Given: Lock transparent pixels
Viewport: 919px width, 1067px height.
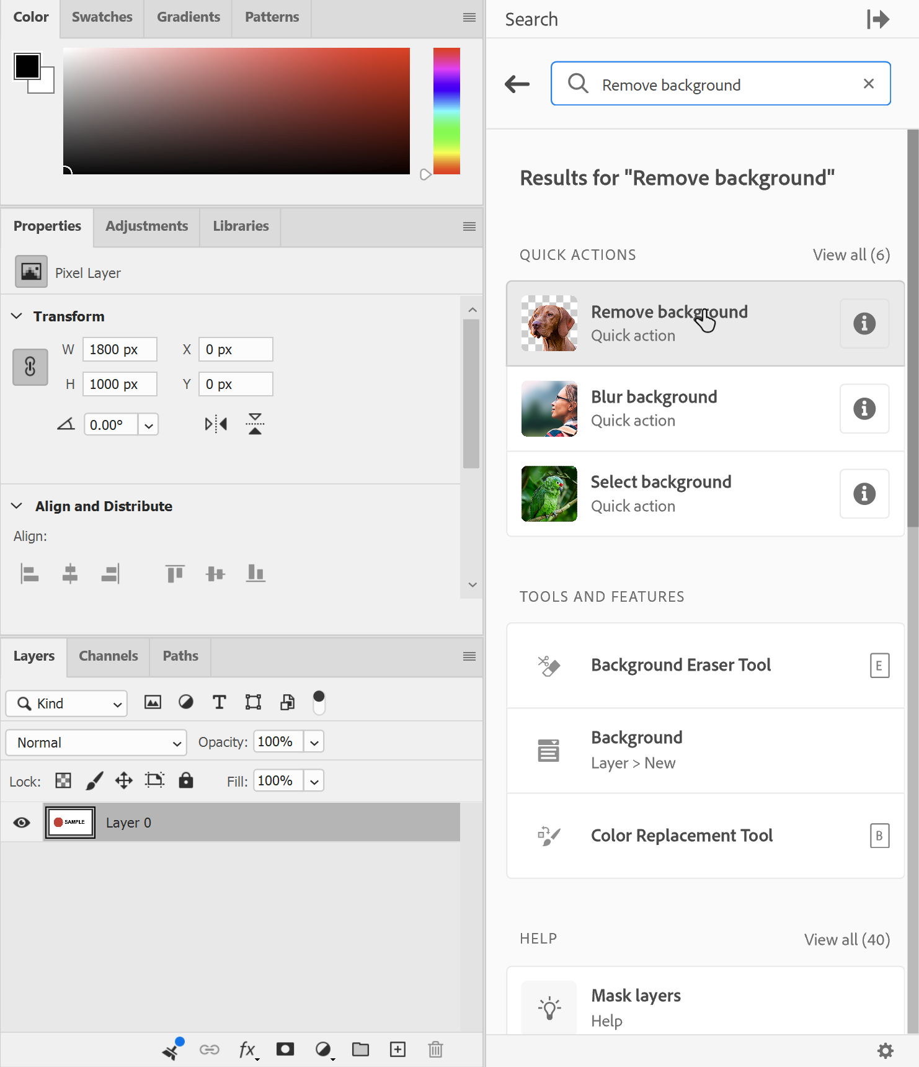Looking at the screenshot, I should click(x=63, y=780).
